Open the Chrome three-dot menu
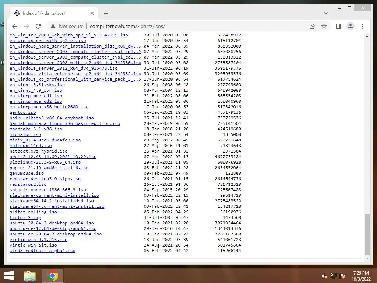377x283 pixels. tap(362, 26)
